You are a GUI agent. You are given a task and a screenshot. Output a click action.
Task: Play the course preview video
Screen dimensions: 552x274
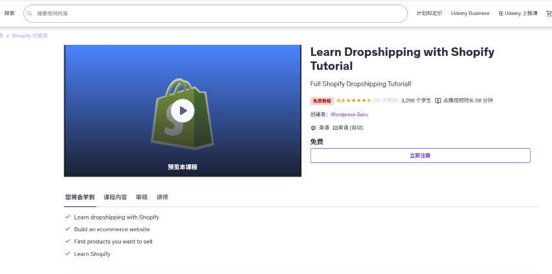click(x=182, y=110)
